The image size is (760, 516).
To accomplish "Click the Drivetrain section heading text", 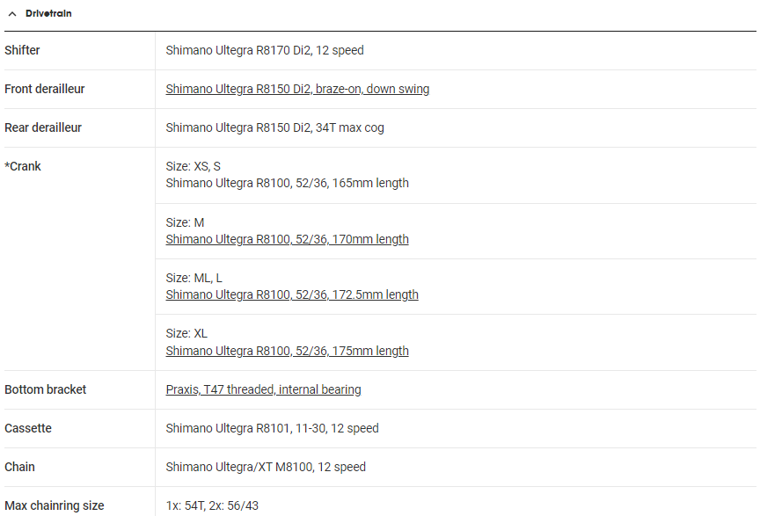I will [48, 14].
